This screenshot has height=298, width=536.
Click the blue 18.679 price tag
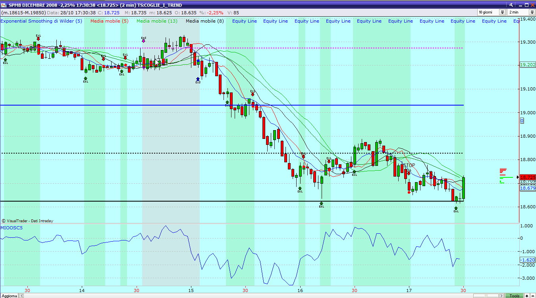click(x=528, y=188)
